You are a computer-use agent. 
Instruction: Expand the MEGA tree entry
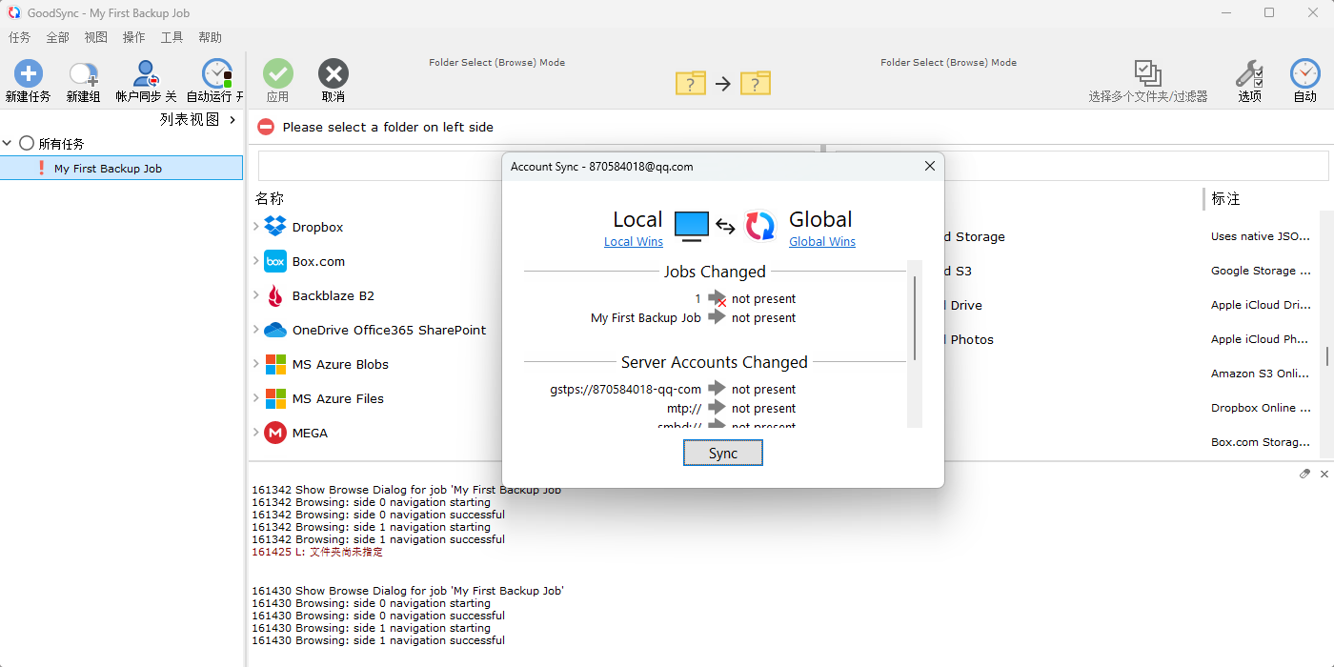click(256, 433)
